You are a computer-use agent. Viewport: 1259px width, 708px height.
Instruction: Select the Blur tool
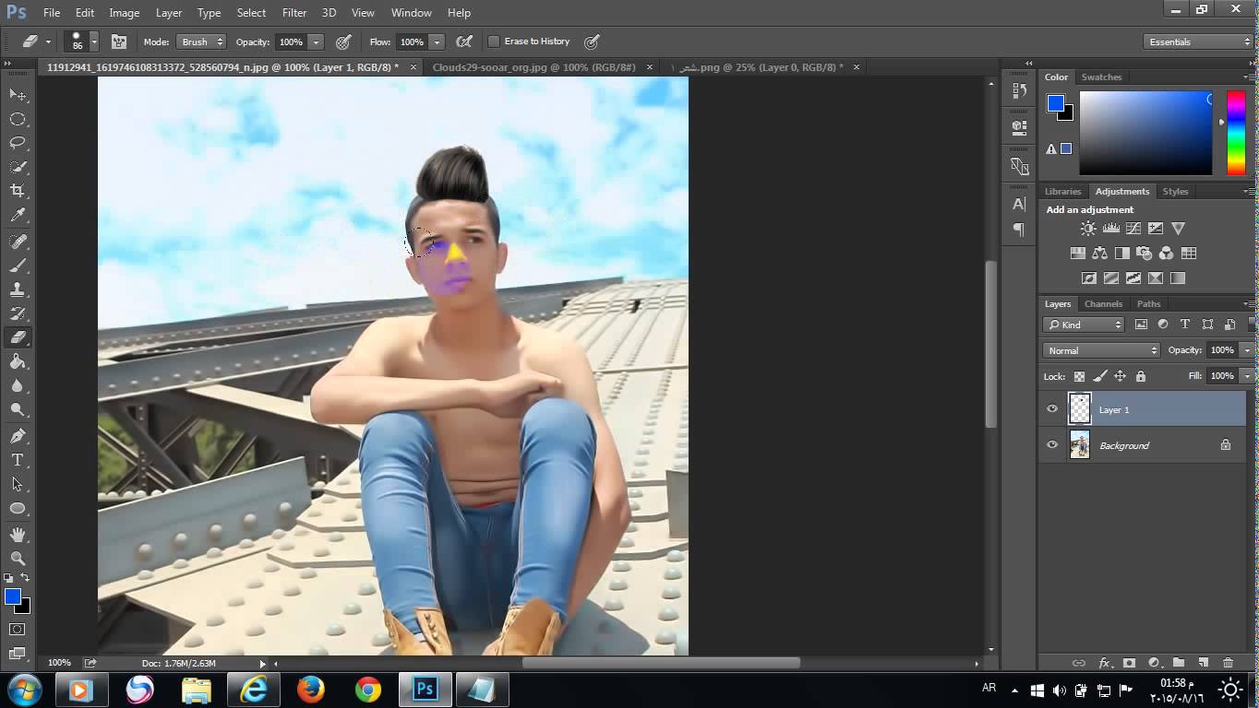pos(18,385)
